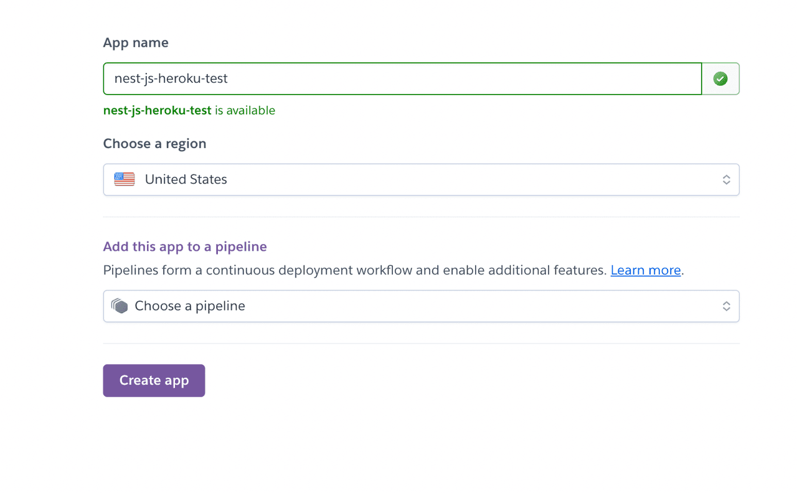
Task: Open the United States region dropdown
Action: (421, 180)
